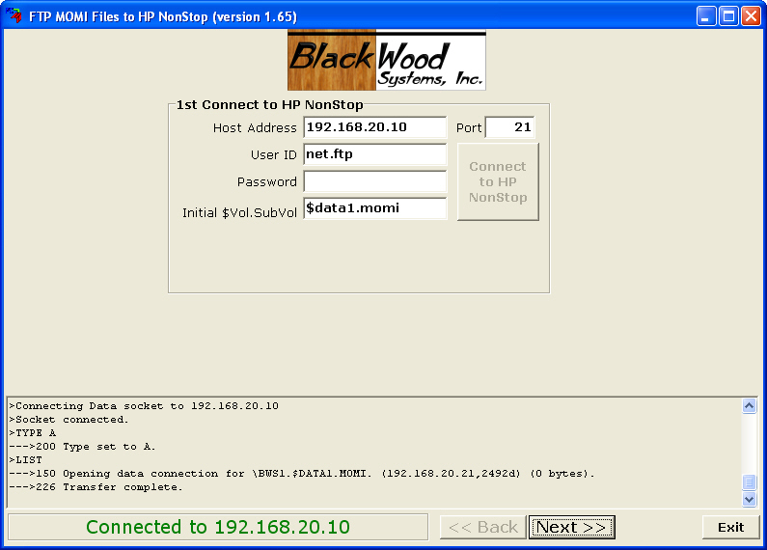Click the 'Host Address' label
The height and width of the screenshot is (550, 767).
(x=255, y=127)
